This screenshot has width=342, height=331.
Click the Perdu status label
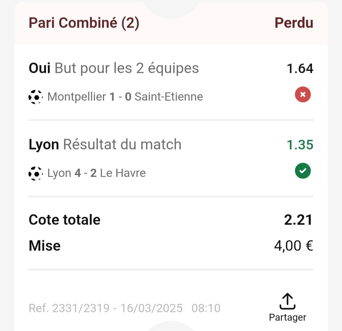294,23
